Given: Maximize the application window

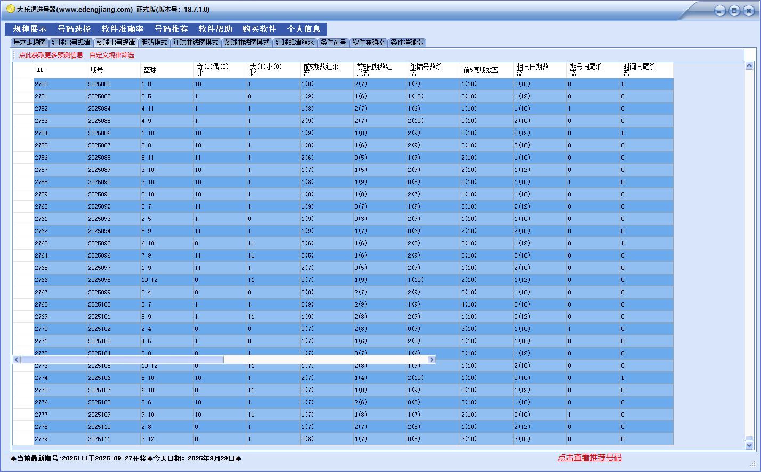Looking at the screenshot, I should point(734,11).
